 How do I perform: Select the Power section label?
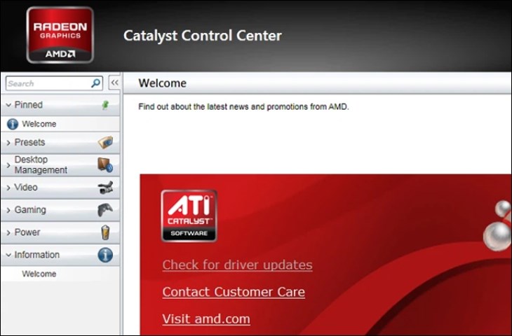(27, 232)
